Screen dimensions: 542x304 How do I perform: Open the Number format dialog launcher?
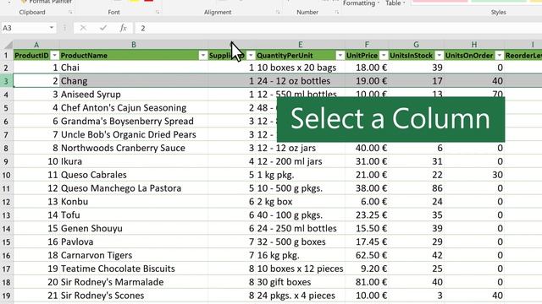point(337,13)
